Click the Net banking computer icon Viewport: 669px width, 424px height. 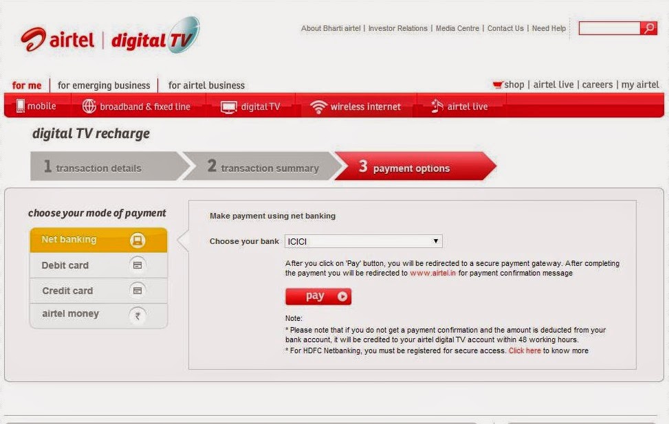[x=138, y=240]
